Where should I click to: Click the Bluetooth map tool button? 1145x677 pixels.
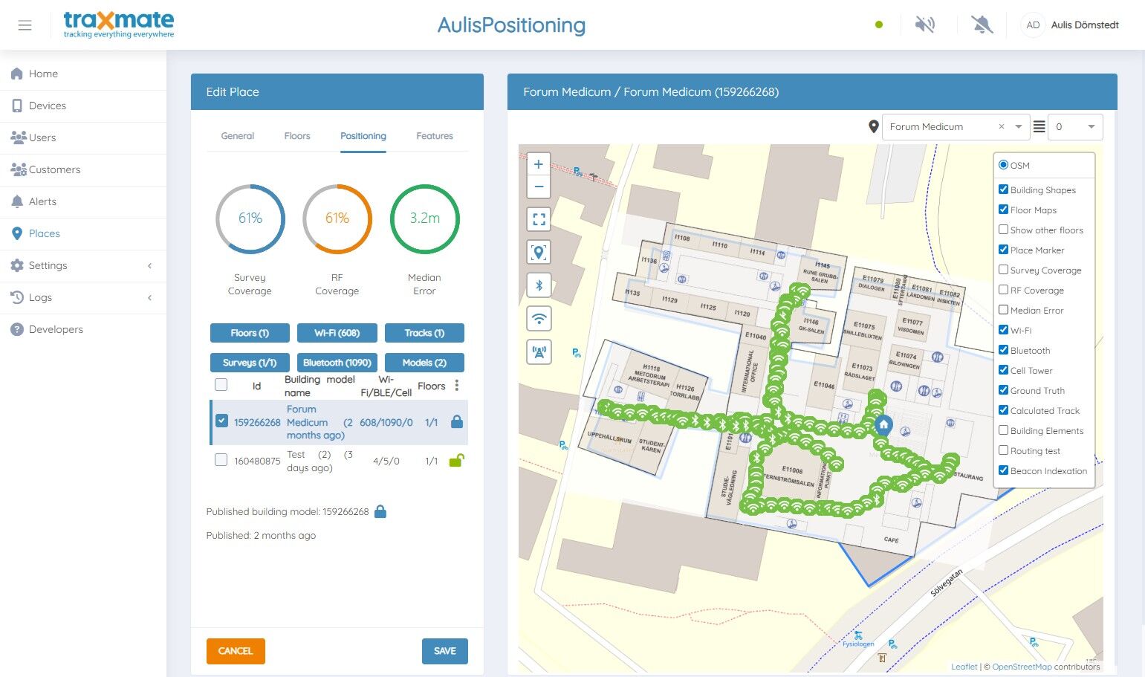[x=539, y=285]
